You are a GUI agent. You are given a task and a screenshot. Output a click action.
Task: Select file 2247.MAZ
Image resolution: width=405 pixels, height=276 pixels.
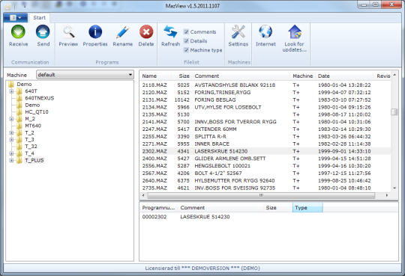tap(265, 129)
